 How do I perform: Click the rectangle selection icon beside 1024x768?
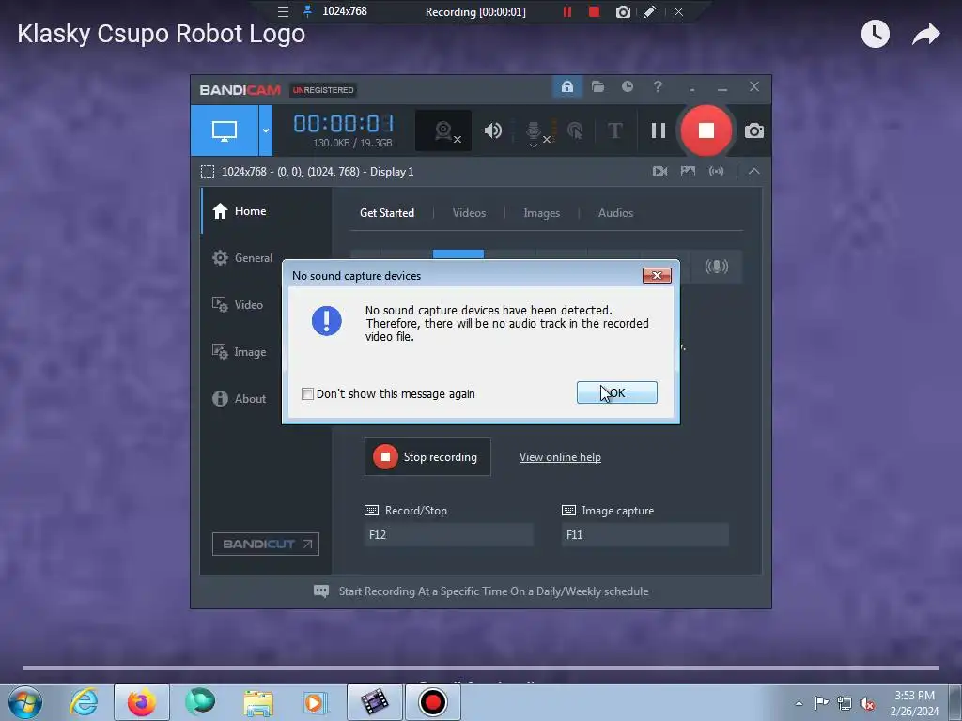[208, 172]
